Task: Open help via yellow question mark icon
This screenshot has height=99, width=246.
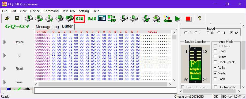Action: tap(200, 18)
